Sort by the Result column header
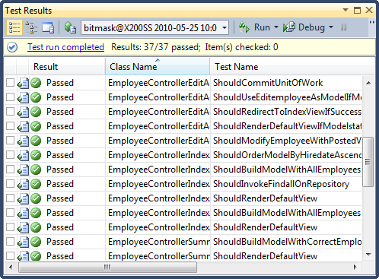The height and width of the screenshot is (279, 379). click(67, 67)
